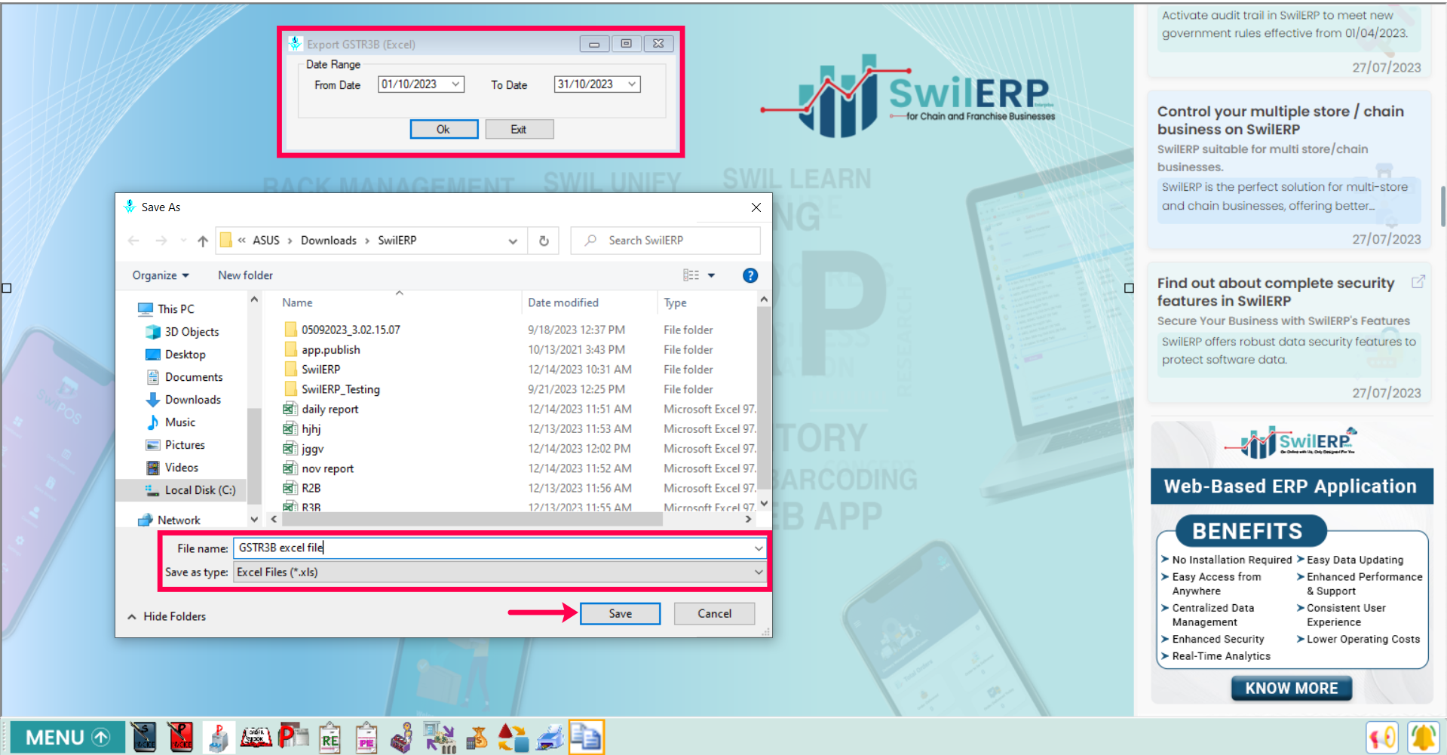Screen dimensions: 1447x755
Task: Open the RE clipboard toolbar icon
Action: coord(330,738)
